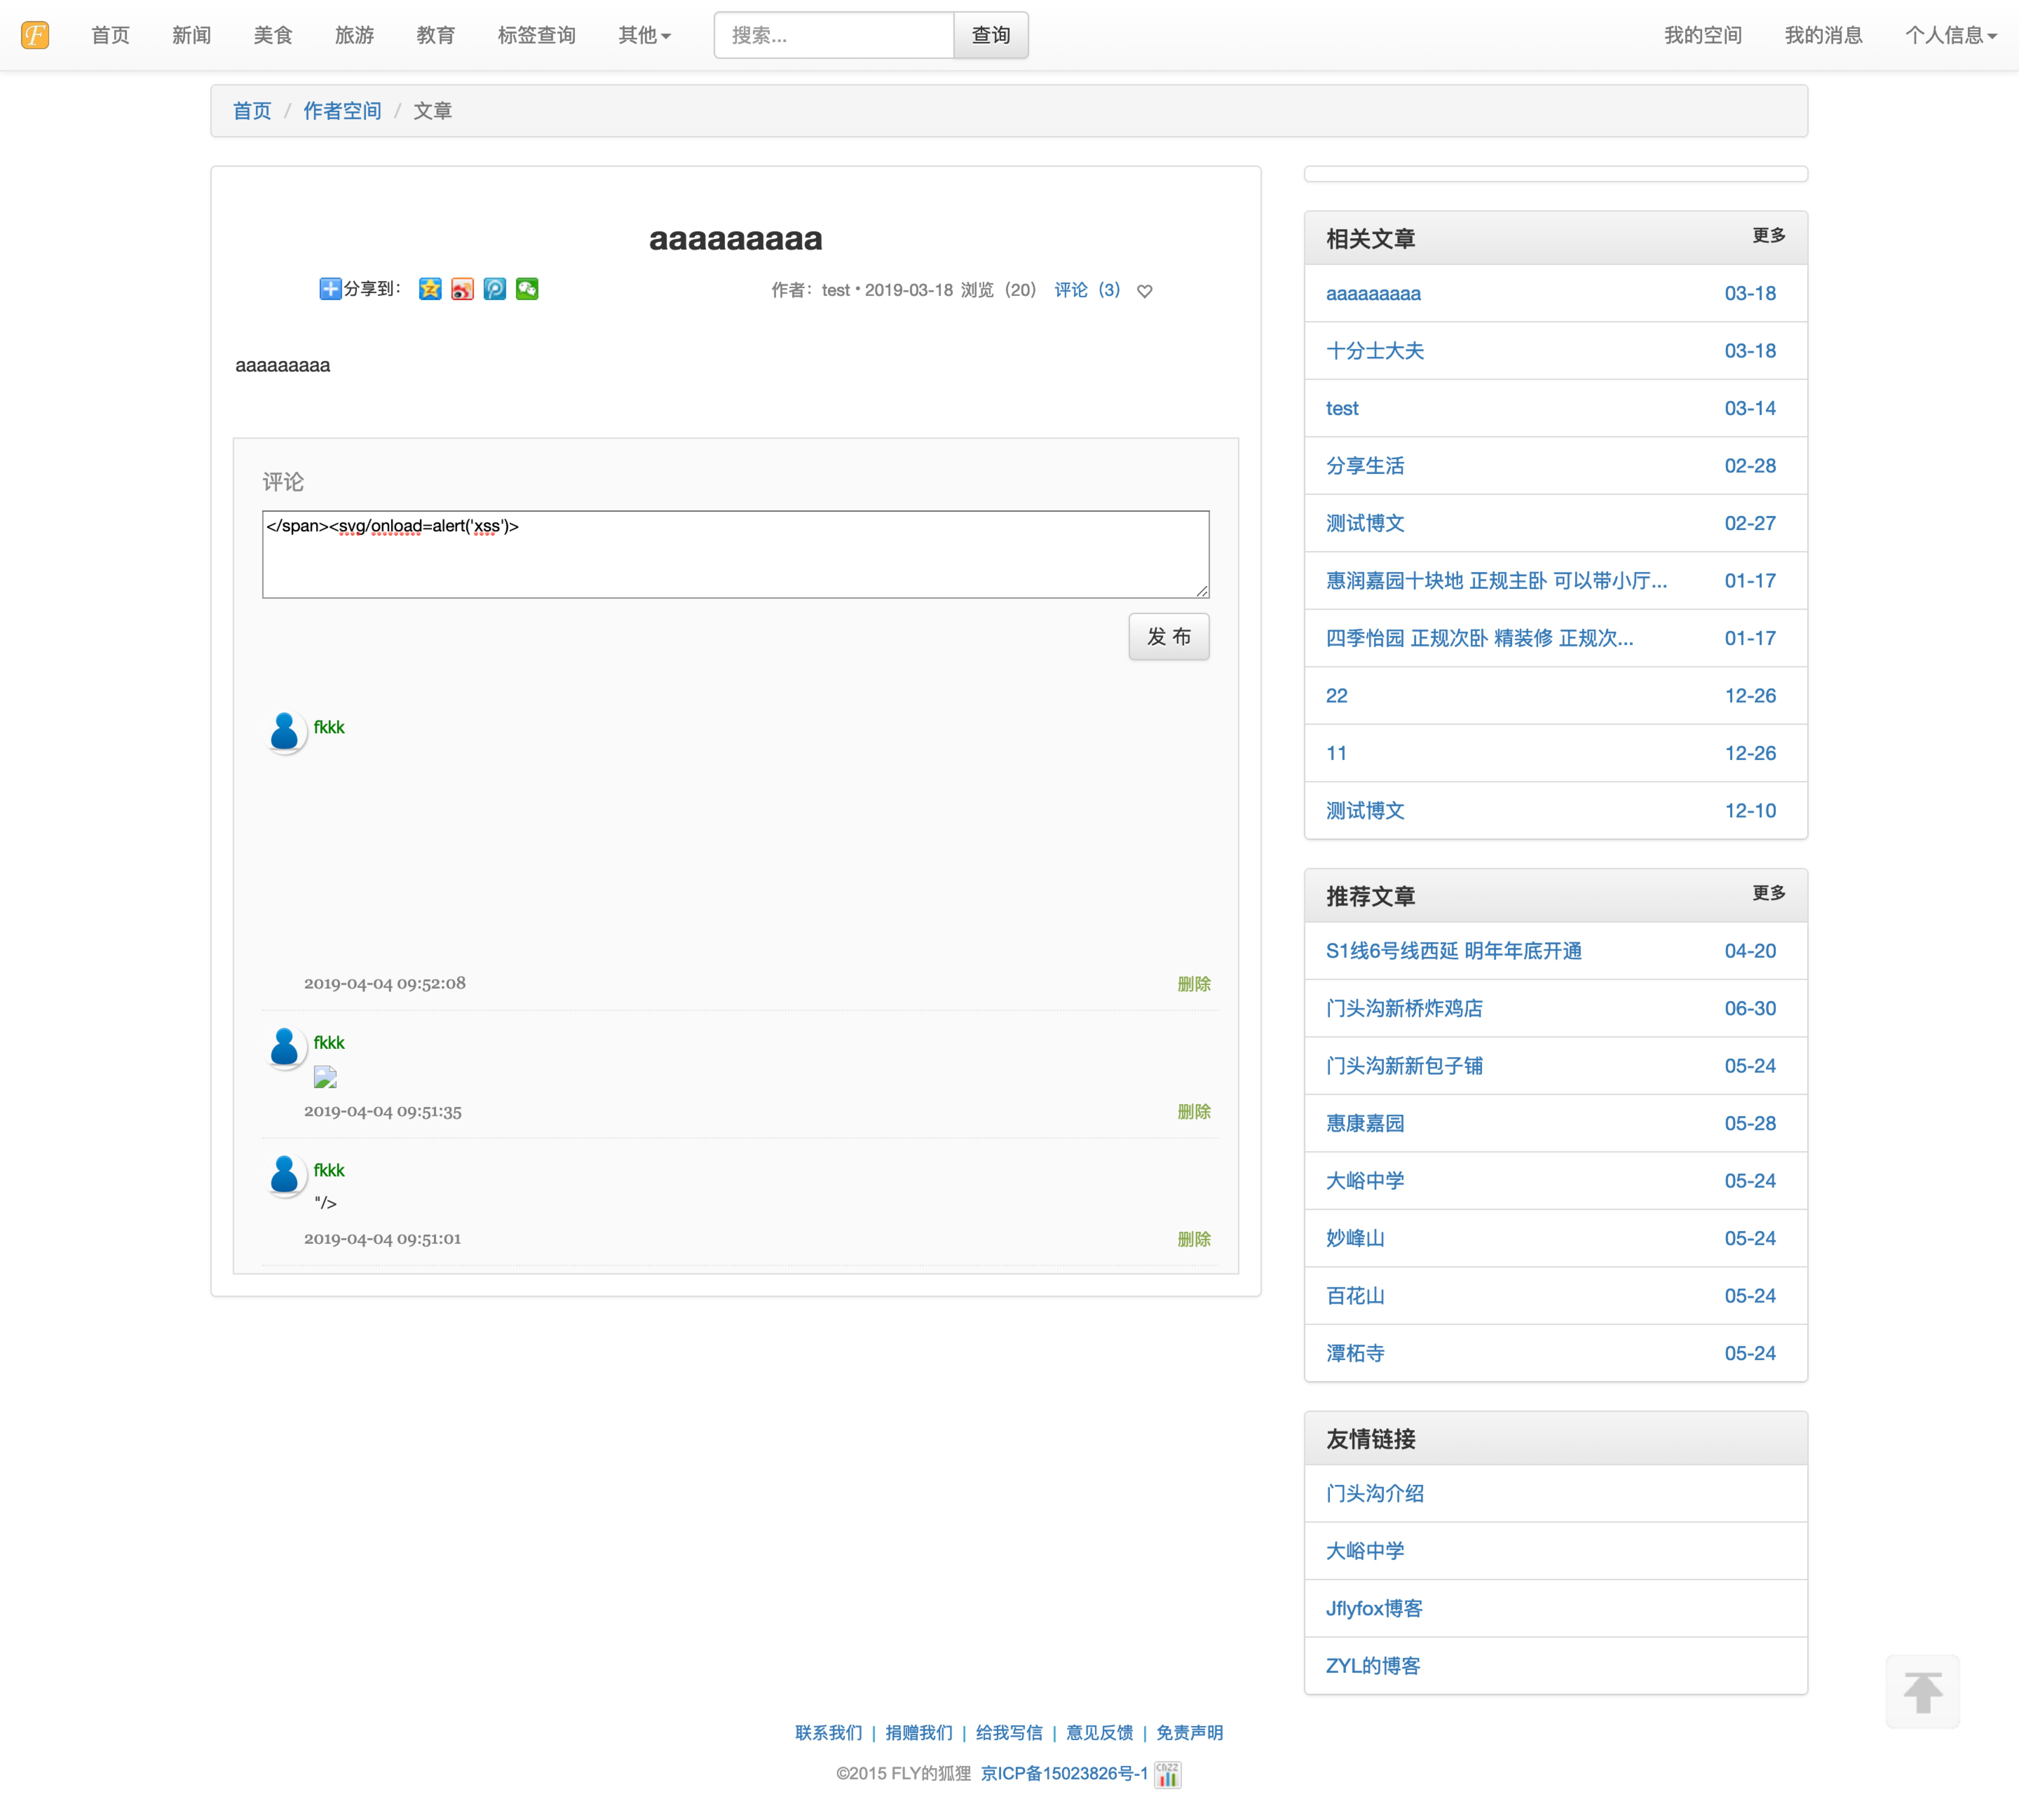The image size is (2019, 1820).
Task: Click the orange F site logo
Action: coord(35,35)
